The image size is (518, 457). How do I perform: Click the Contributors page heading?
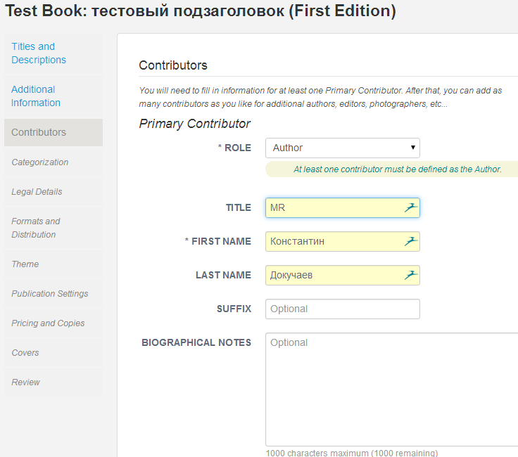click(x=173, y=65)
